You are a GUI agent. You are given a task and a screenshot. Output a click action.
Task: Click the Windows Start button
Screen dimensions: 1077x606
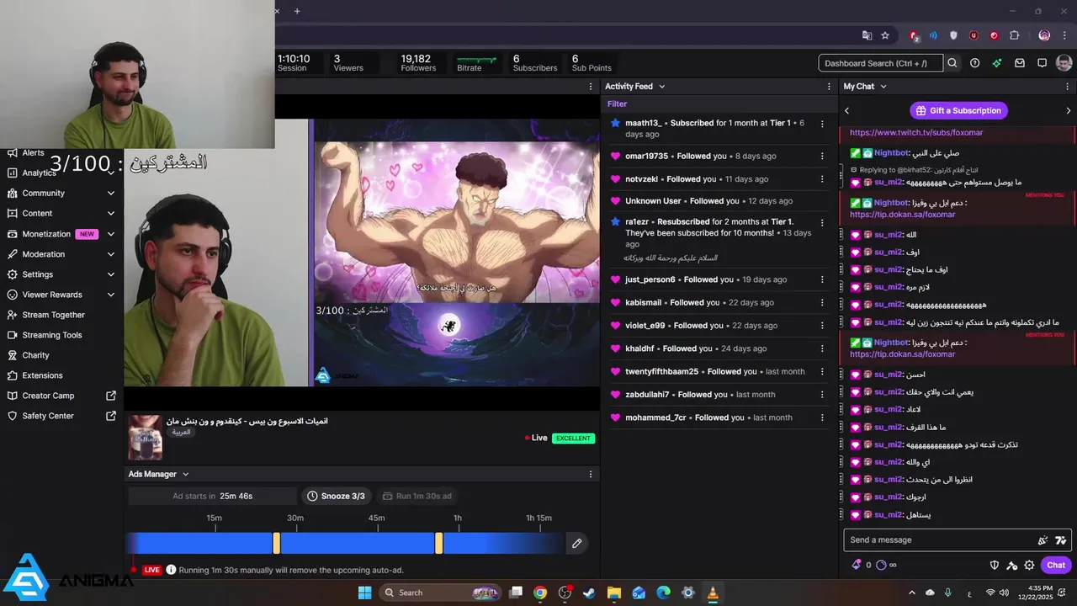tap(364, 593)
